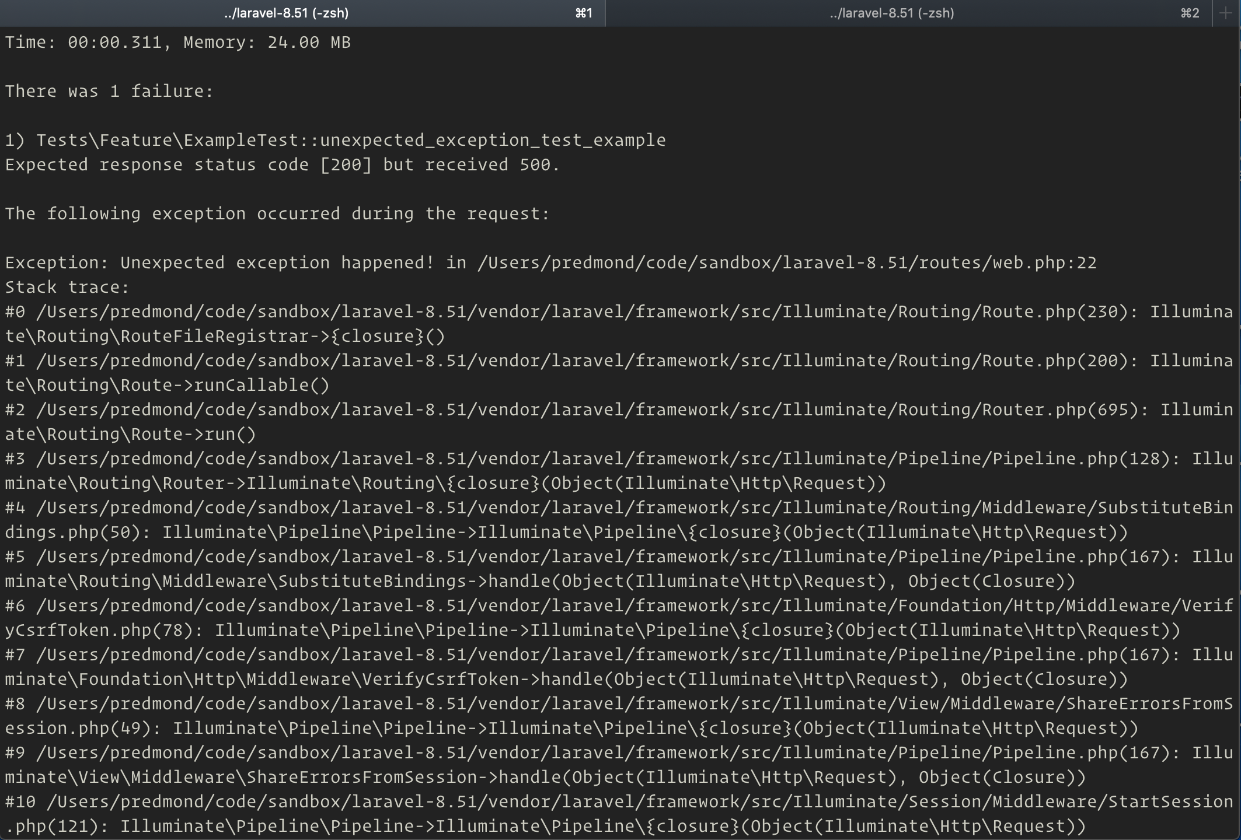Switch to the first laravel-8.51 tab (⌘1)

coord(302,13)
